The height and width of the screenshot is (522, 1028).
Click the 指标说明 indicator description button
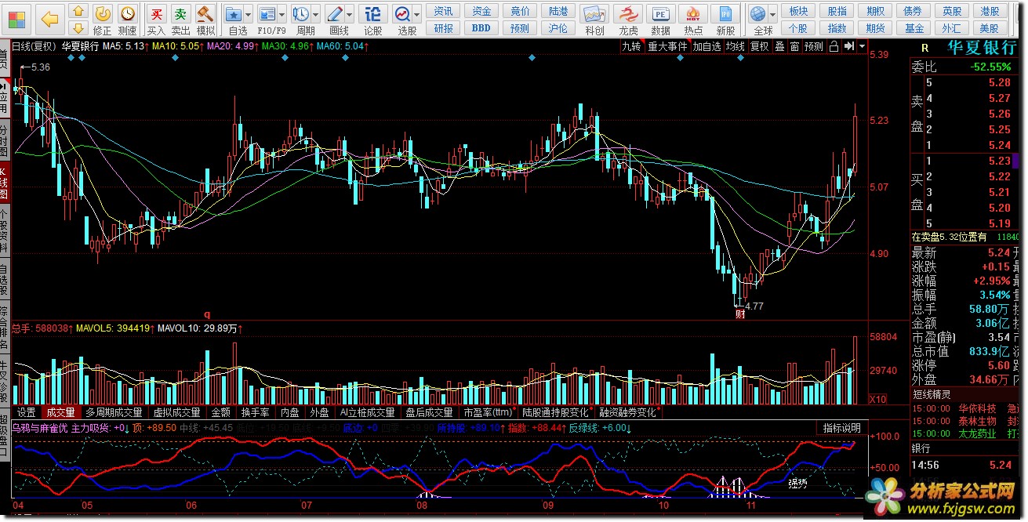(841, 428)
